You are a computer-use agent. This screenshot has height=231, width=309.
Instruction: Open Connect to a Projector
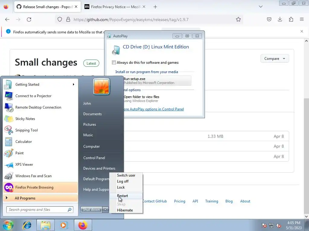[40, 96]
